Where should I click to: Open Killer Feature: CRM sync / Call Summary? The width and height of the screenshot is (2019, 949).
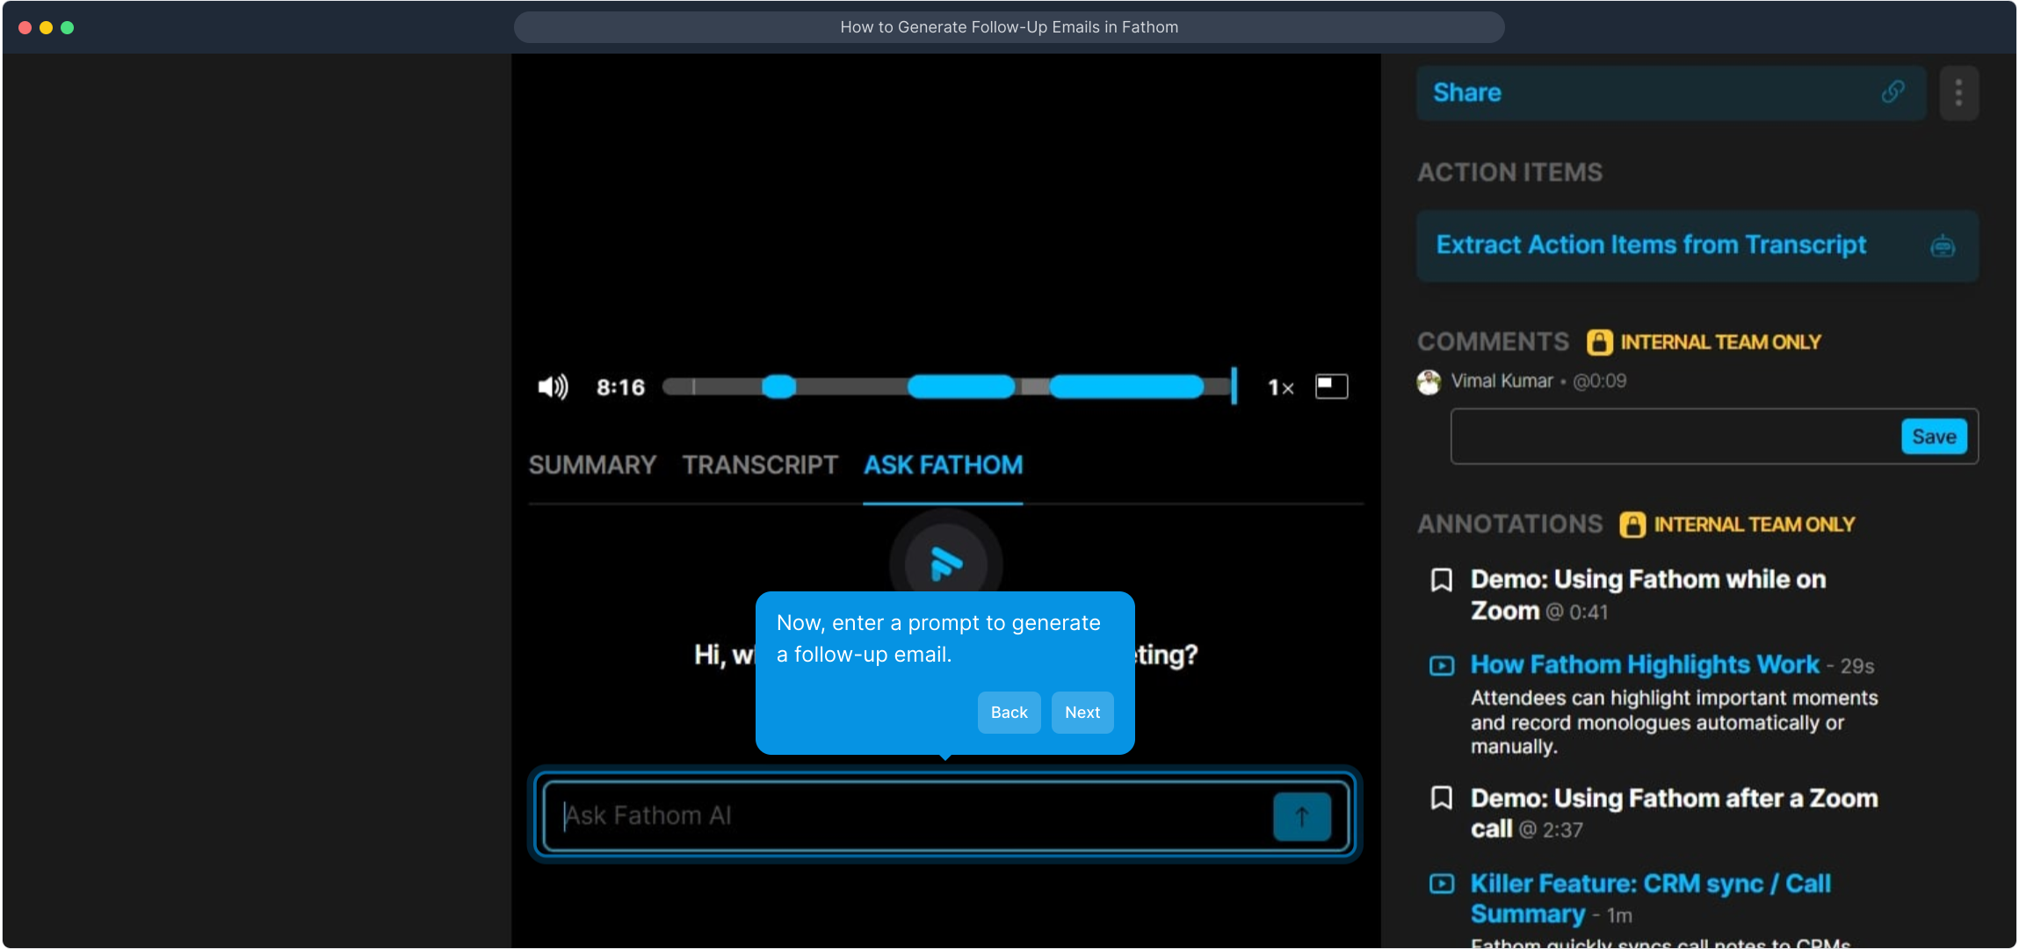point(1651,898)
